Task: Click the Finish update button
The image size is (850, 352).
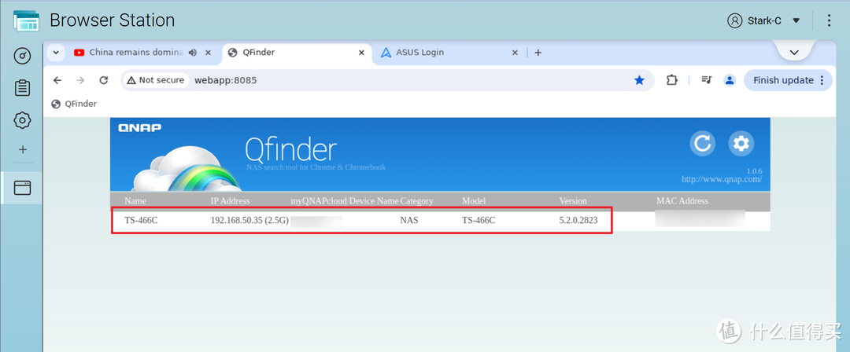Action: (789, 80)
